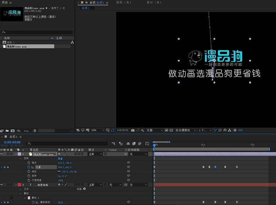Collapse the 蒙版 1 mask group
Viewport: 276px width, 205px height.
pos(25,198)
